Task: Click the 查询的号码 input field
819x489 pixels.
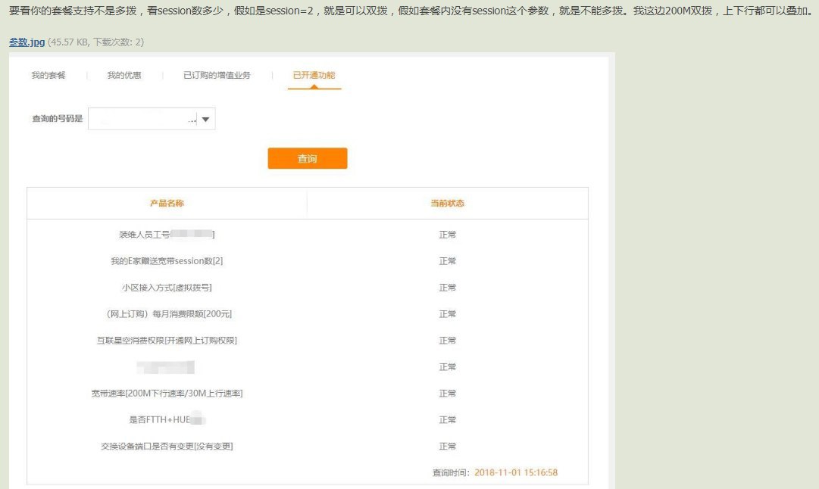Action: 142,119
